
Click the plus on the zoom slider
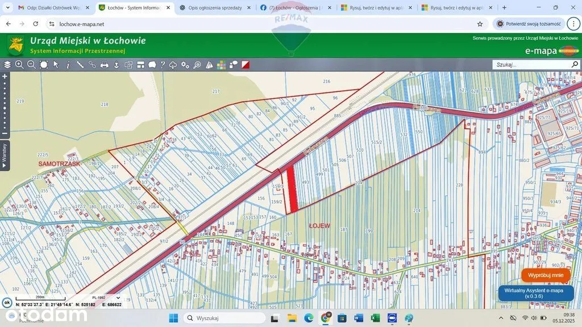(x=5, y=76)
